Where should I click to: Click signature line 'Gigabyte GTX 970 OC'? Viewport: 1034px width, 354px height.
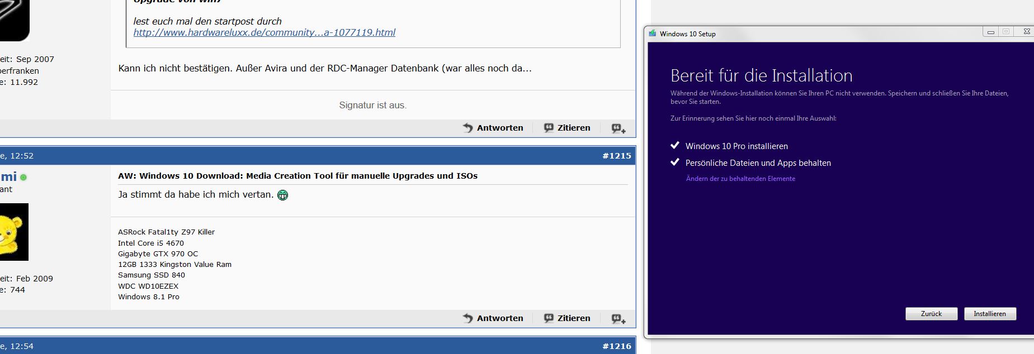click(x=158, y=253)
